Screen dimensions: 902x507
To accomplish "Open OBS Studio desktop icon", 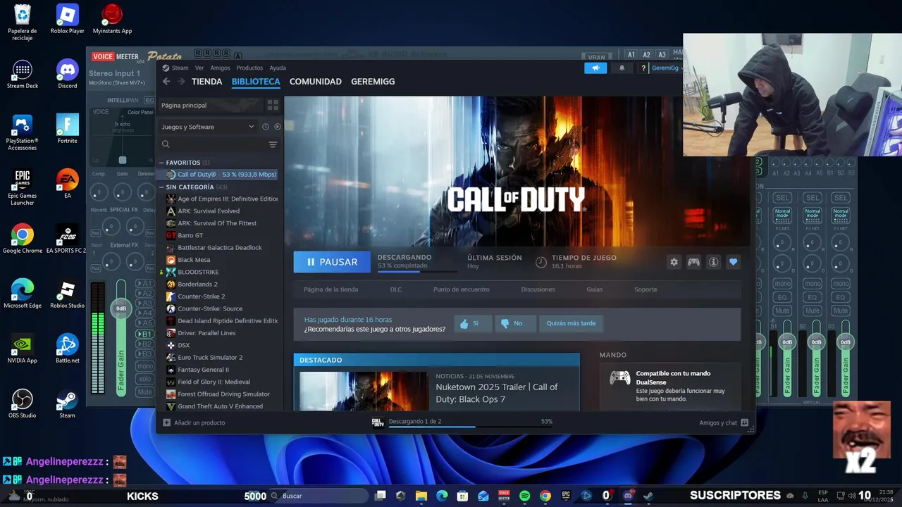I will (22, 403).
